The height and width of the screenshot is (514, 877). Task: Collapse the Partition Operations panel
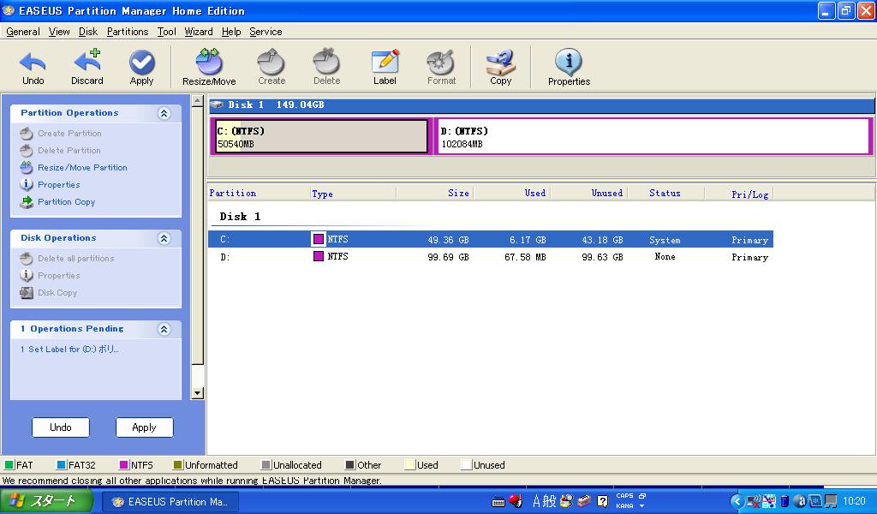click(x=164, y=114)
